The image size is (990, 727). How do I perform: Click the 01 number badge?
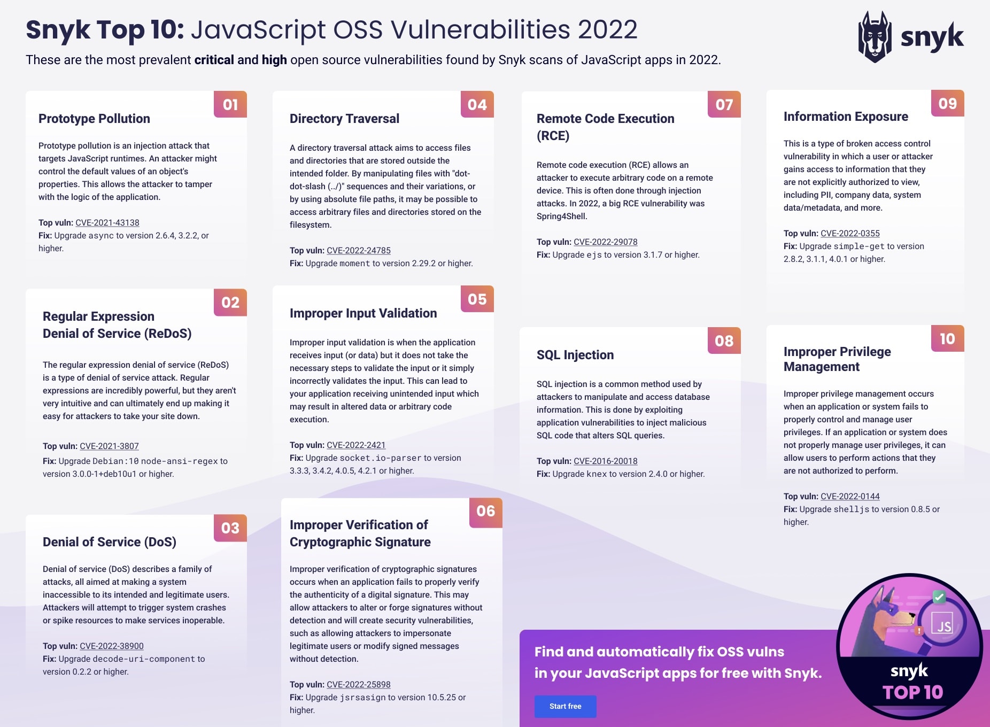230,104
